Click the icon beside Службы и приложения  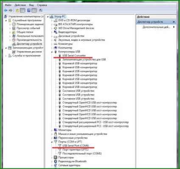[x=10, y=55]
